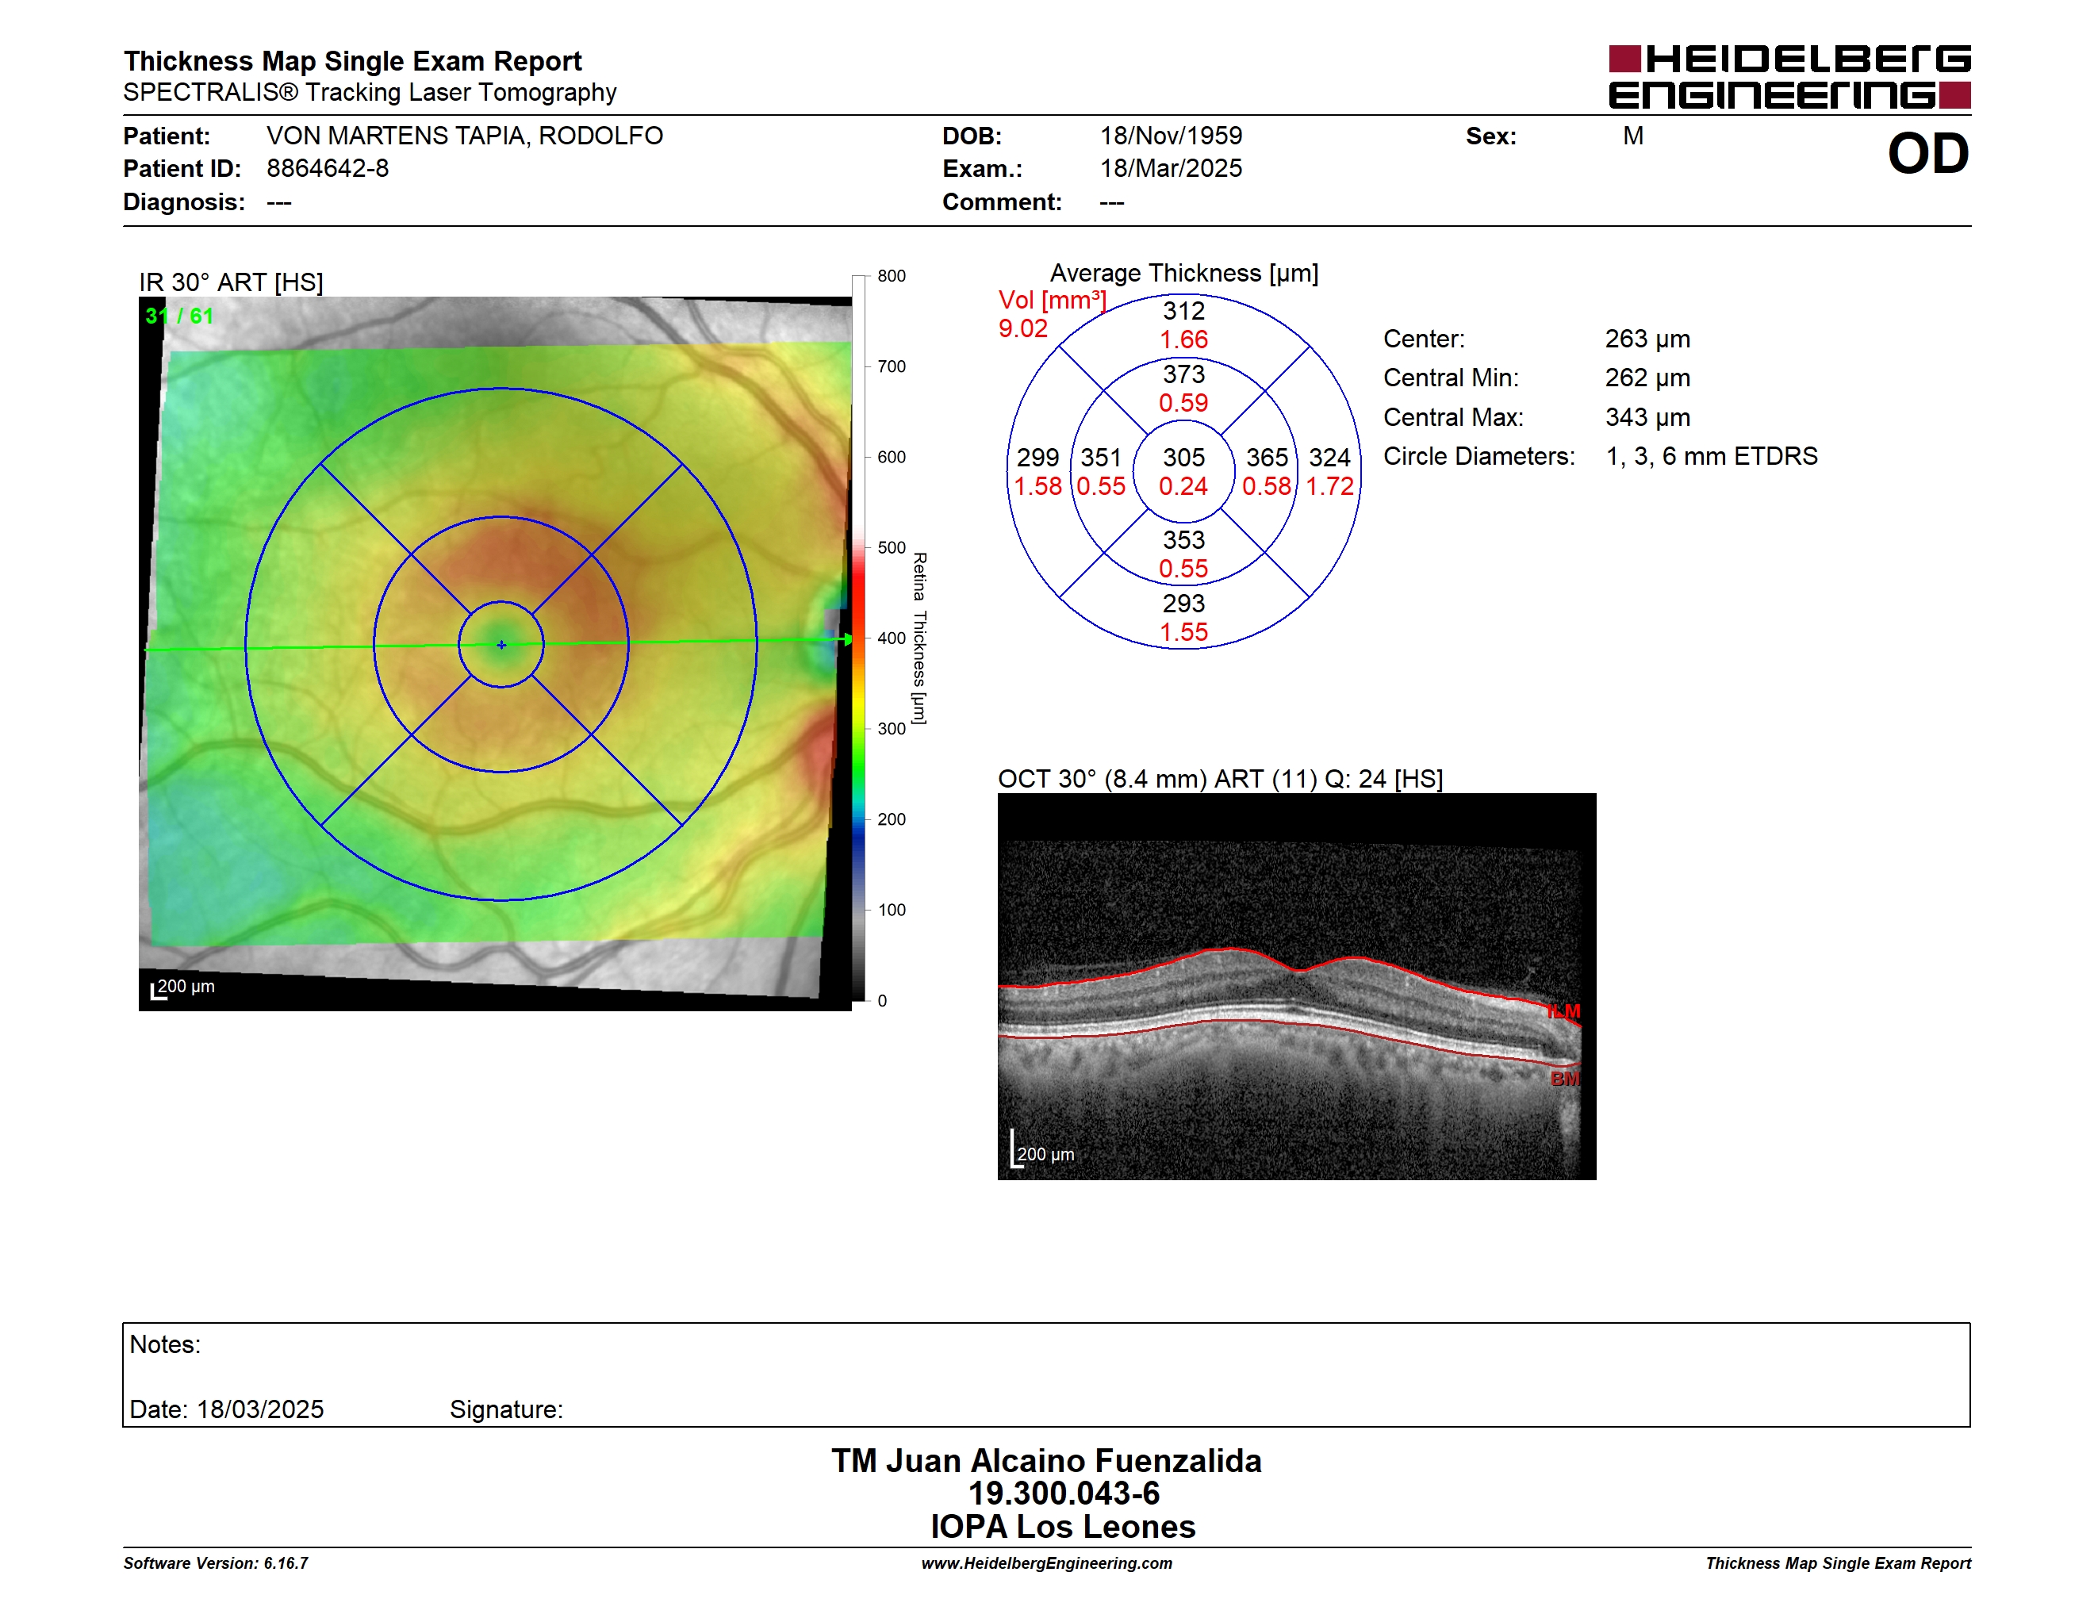This screenshot has width=2094, height=1618.
Task: Click outer superior volume 1.66
Action: (1183, 340)
